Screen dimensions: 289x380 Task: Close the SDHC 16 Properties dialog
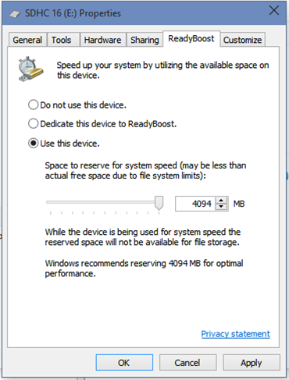pos(274,11)
